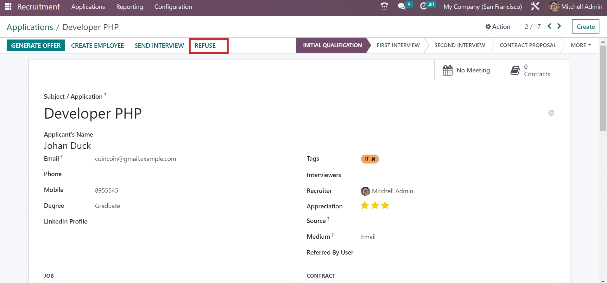Open the Reporting menu
The image size is (607, 283).
click(130, 7)
